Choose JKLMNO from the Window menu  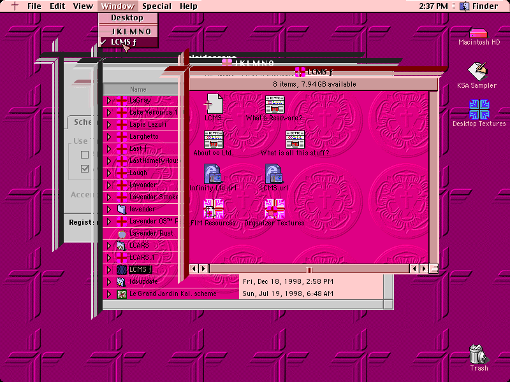[128, 31]
